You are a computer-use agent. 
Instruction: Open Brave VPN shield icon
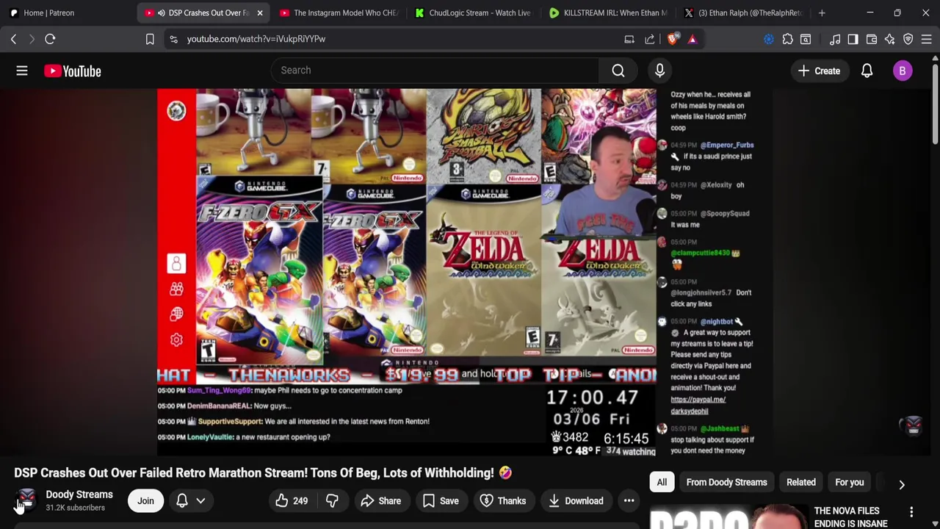click(x=908, y=39)
